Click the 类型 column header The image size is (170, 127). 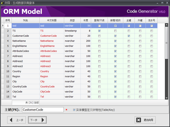(72, 20)
